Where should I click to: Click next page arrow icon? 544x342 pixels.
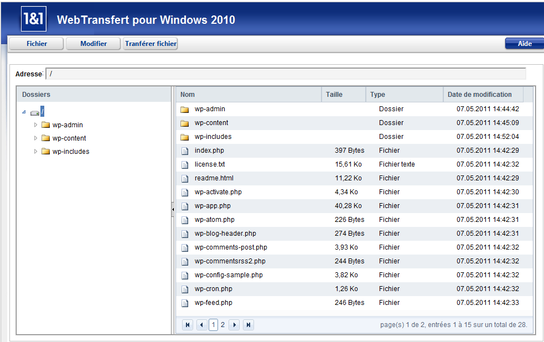point(234,325)
